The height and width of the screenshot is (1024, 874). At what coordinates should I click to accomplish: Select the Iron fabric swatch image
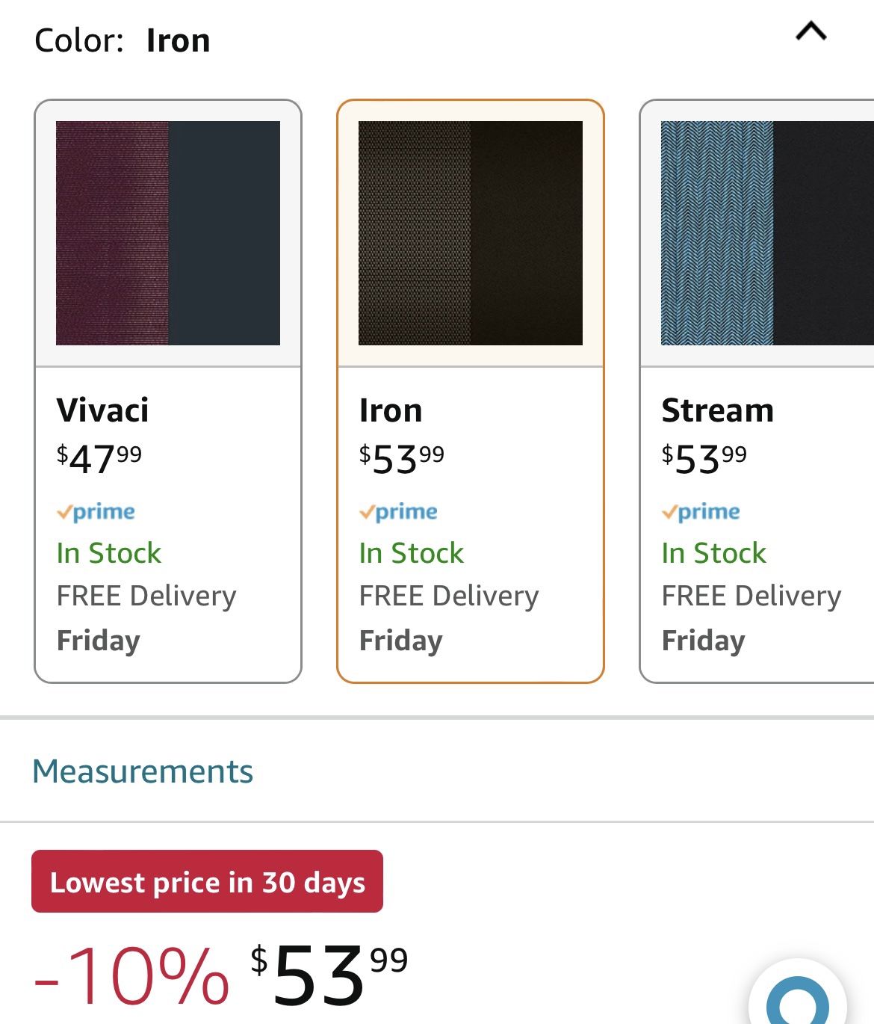point(470,232)
